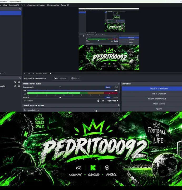The image size is (182, 190).
Task: Click the 'Ninguna fuente selecciona' label
Action: (35, 78)
